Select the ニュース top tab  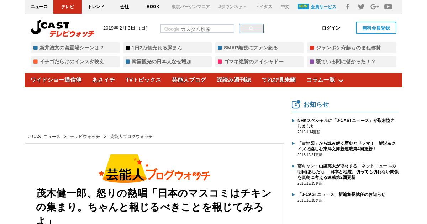click(39, 7)
